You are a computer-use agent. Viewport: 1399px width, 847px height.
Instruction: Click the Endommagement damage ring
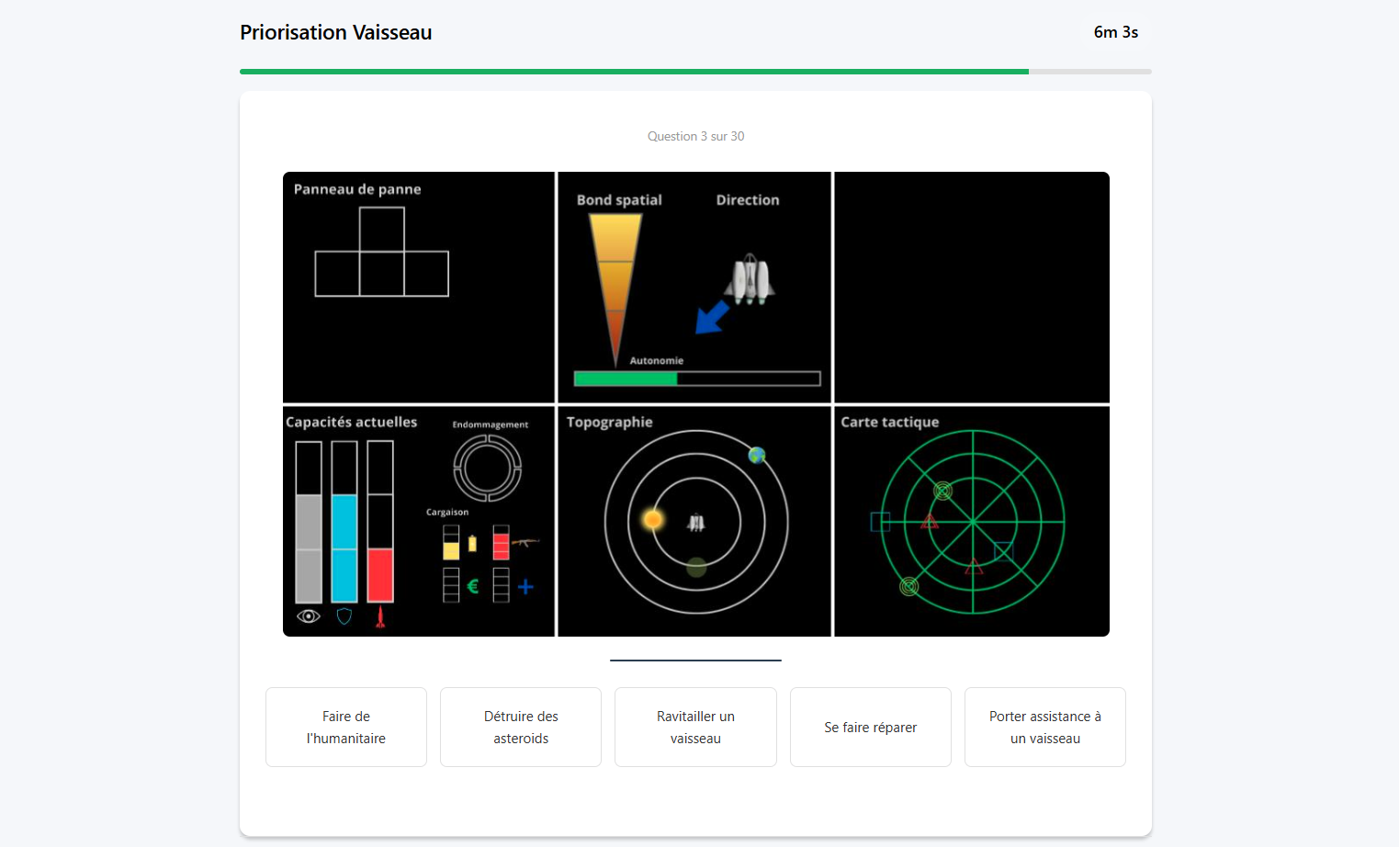tap(488, 468)
